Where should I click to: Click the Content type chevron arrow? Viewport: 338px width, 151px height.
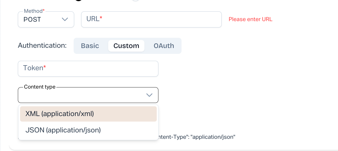pyautogui.click(x=149, y=95)
